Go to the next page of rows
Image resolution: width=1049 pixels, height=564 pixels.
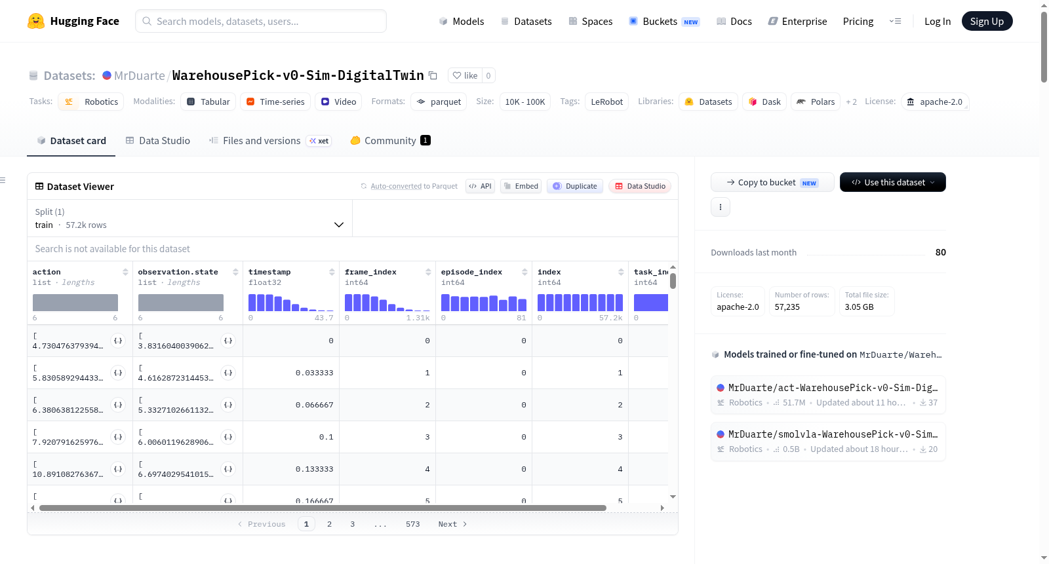(x=452, y=524)
